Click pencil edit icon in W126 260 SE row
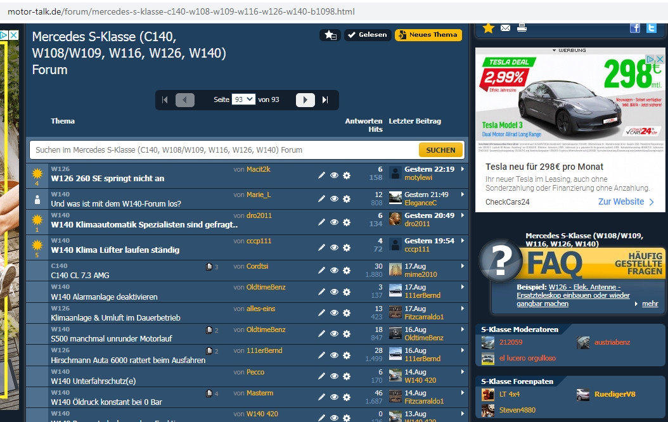The image size is (668, 422). [322, 176]
